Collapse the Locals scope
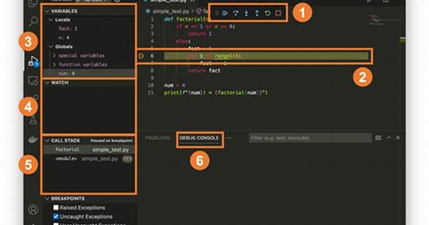The height and width of the screenshot is (225, 429). [x=51, y=20]
